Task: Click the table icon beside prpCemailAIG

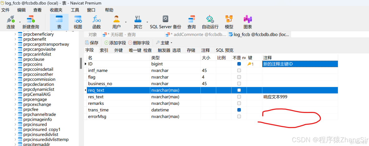Action: point(20,94)
